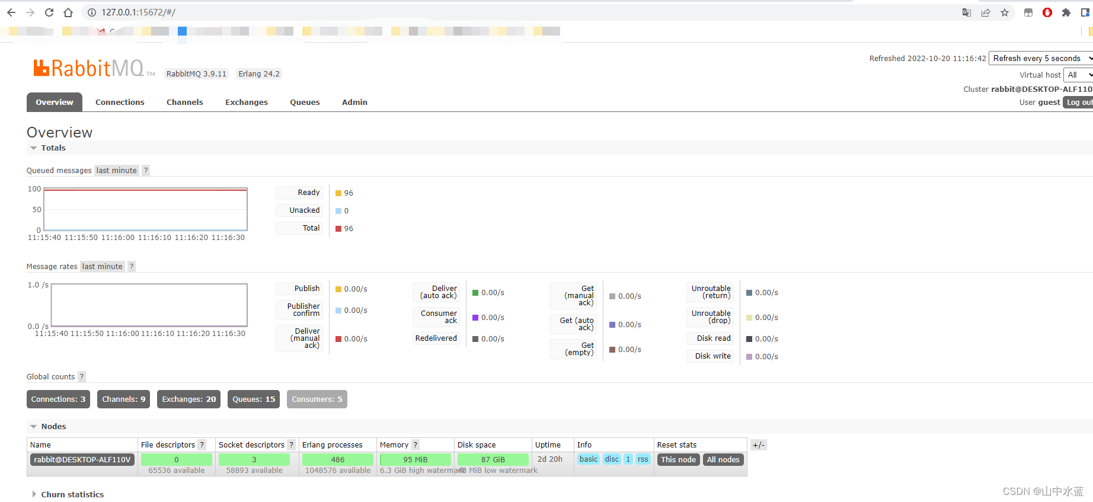Image resolution: width=1093 pixels, height=502 pixels.
Task: Open the Exchanges: 20 count button
Action: [x=189, y=399]
